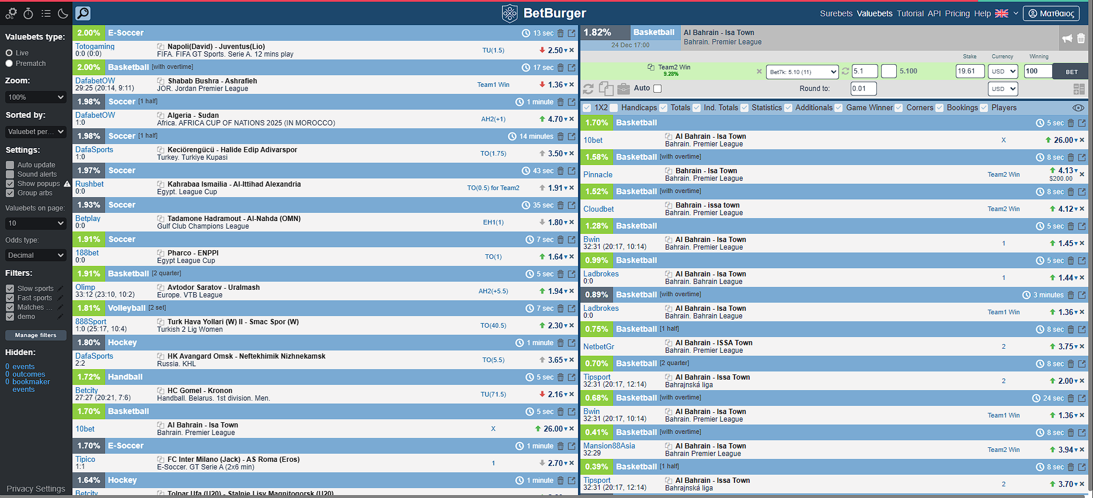The image size is (1093, 498).
Task: Open the 10bet 1.70% right-panel bet externally
Action: tap(1082, 123)
